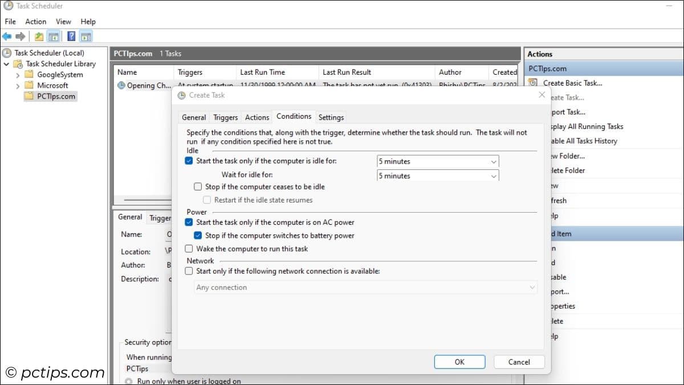Toggle the show/hide action pane toolbar icon
Screen dimensions: 684x385
(86, 37)
